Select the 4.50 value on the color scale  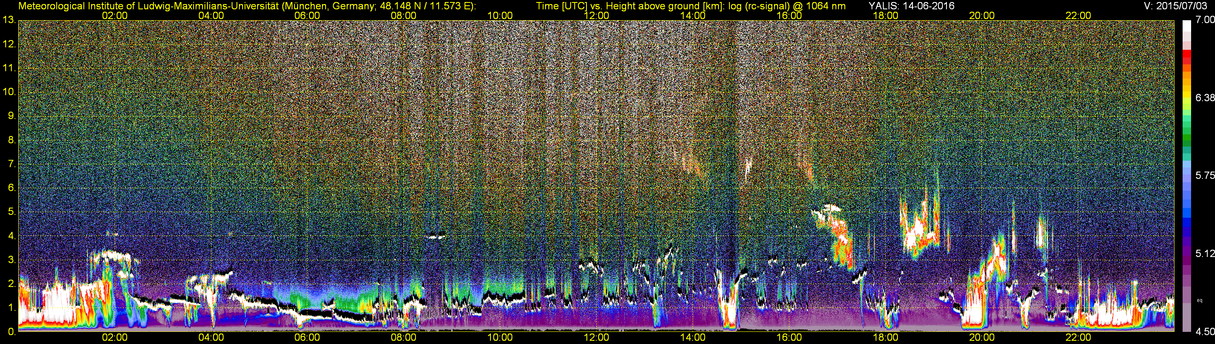tap(1204, 332)
